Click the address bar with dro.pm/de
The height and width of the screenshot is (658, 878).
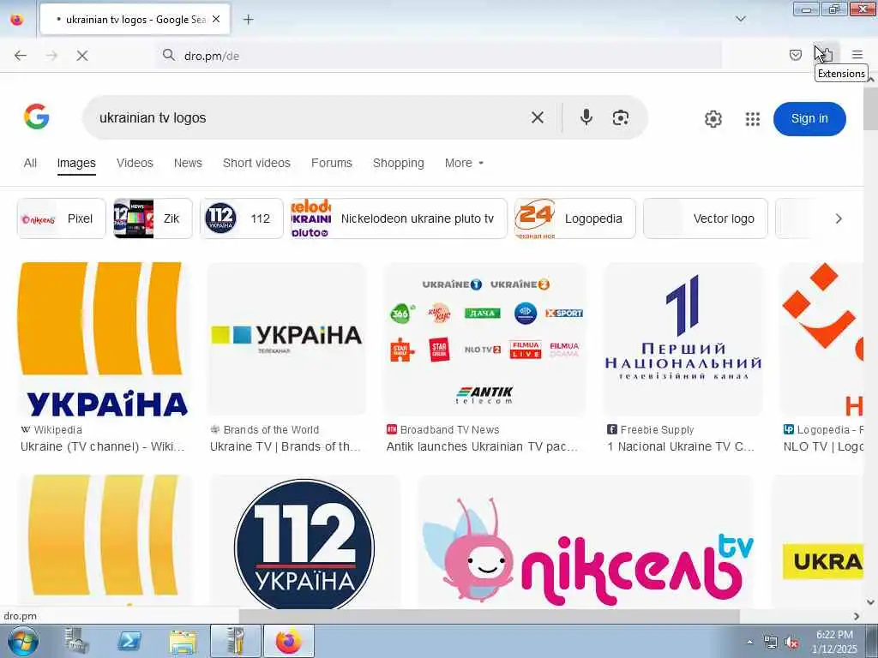coord(440,56)
